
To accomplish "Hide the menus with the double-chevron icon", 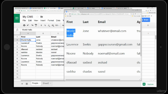I will click(x=148, y=25).
